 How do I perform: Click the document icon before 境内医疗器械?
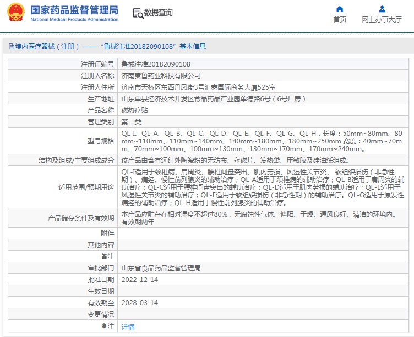click(12, 47)
